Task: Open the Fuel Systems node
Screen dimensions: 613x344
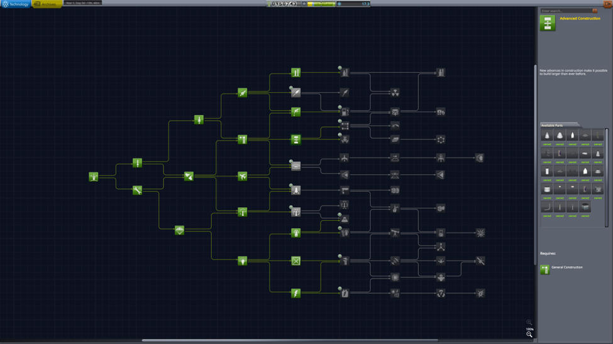Action: 296,112
